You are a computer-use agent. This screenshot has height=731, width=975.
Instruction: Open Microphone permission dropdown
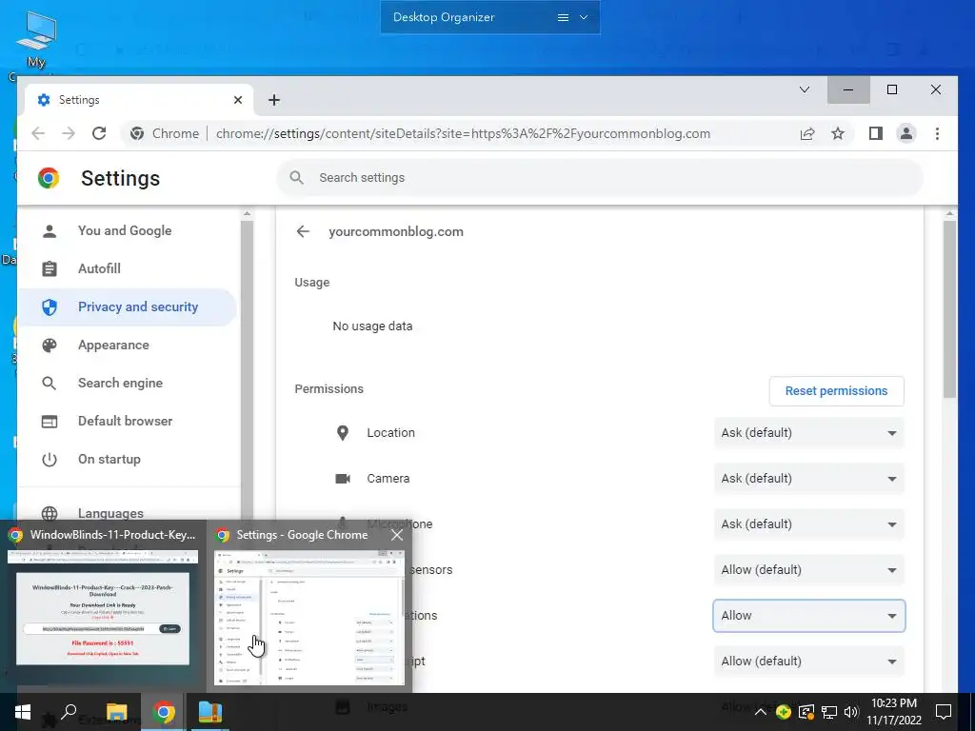[x=808, y=524]
